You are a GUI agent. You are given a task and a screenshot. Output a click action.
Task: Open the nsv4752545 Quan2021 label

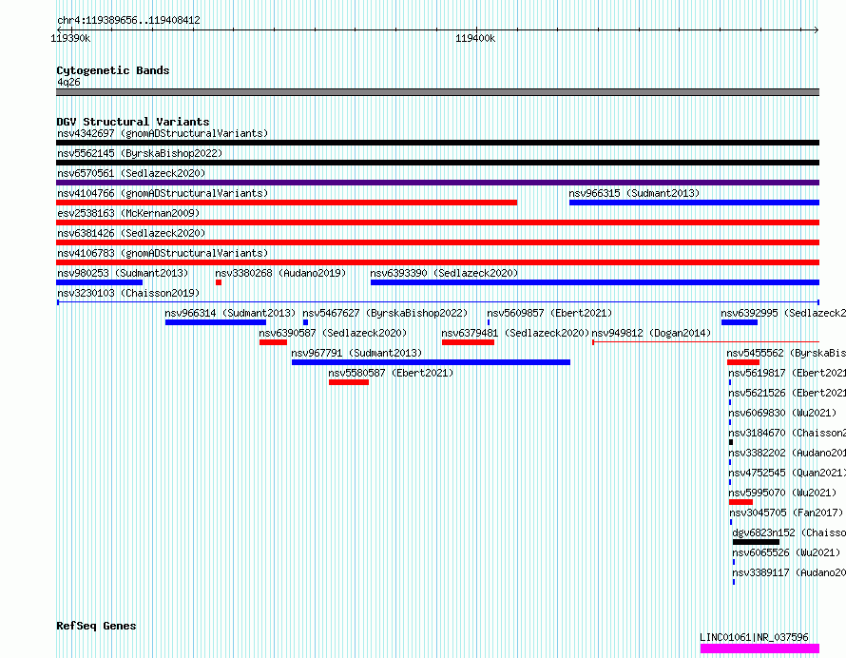pyautogui.click(x=787, y=473)
